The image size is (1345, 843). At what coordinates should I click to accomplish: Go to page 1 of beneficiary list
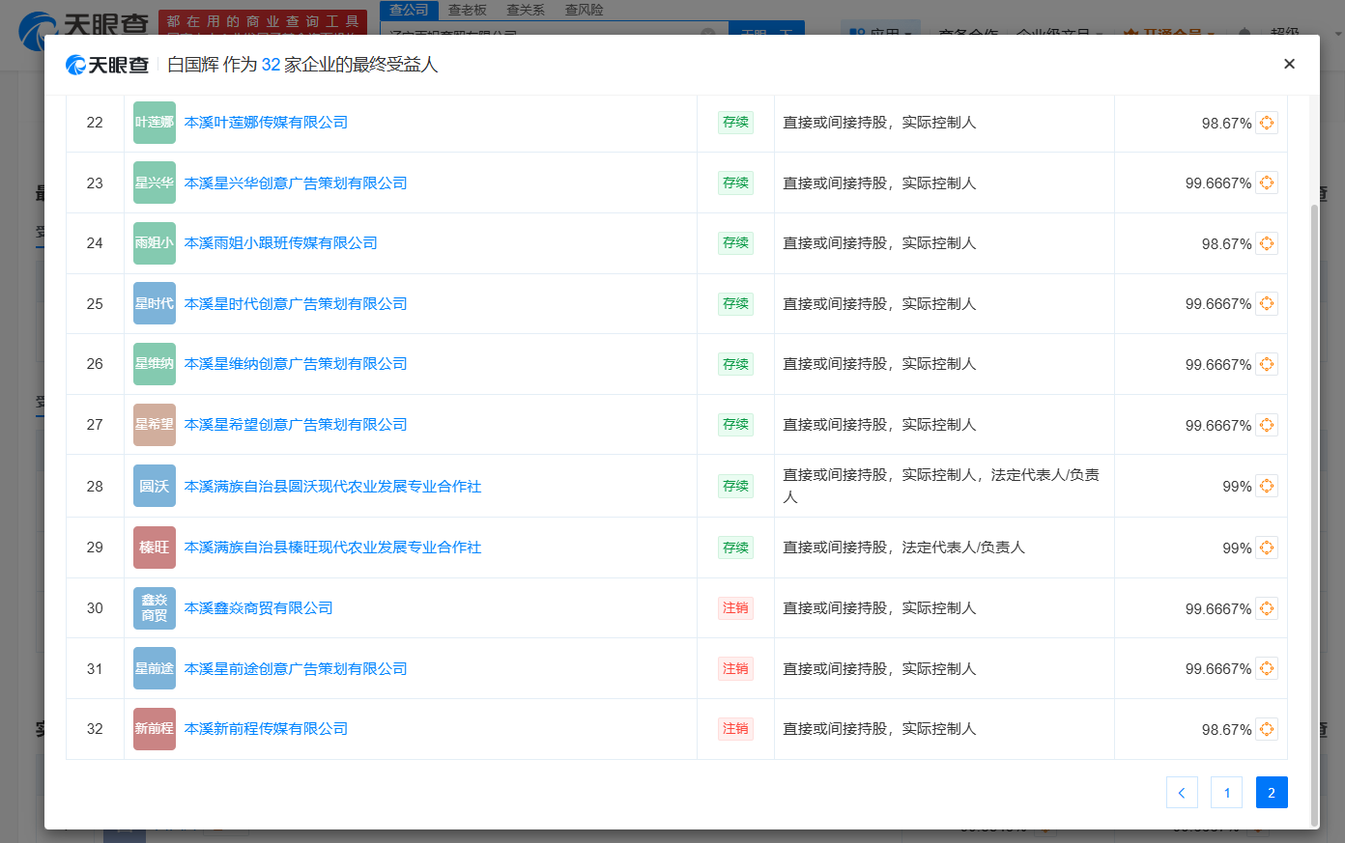click(x=1227, y=793)
